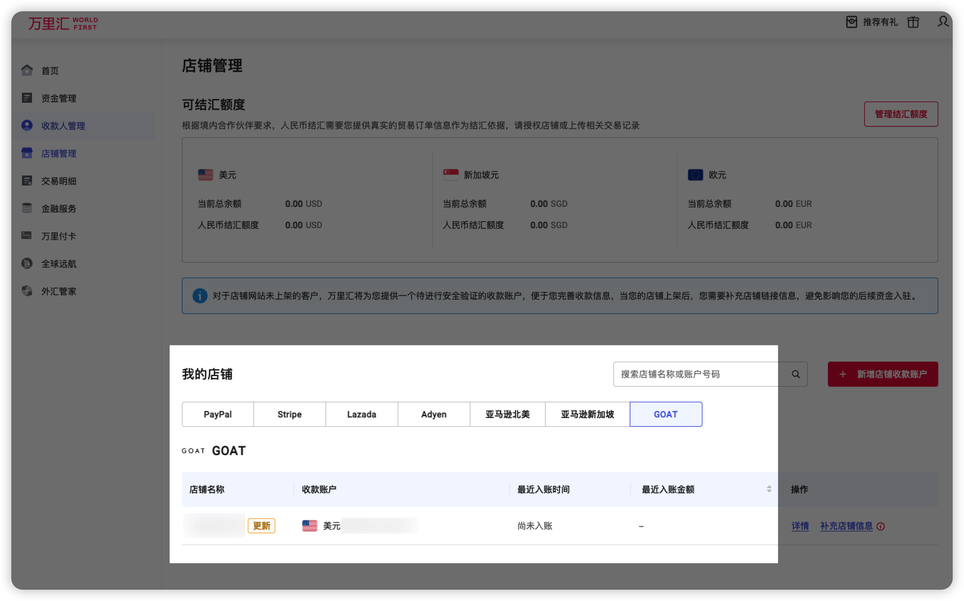The height and width of the screenshot is (601, 964).
Task: Open 全球远航 via its compass icon
Action: pos(27,263)
